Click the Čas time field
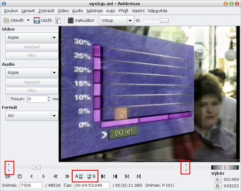This screenshot has width=241, height=191. click(92, 185)
